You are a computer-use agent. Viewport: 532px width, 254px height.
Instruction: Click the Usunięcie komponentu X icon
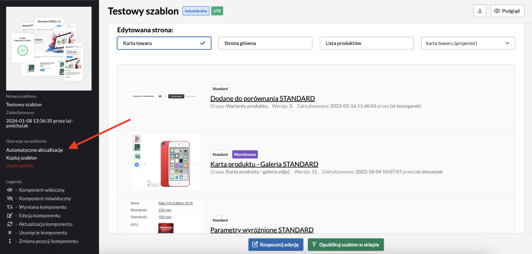coord(10,233)
